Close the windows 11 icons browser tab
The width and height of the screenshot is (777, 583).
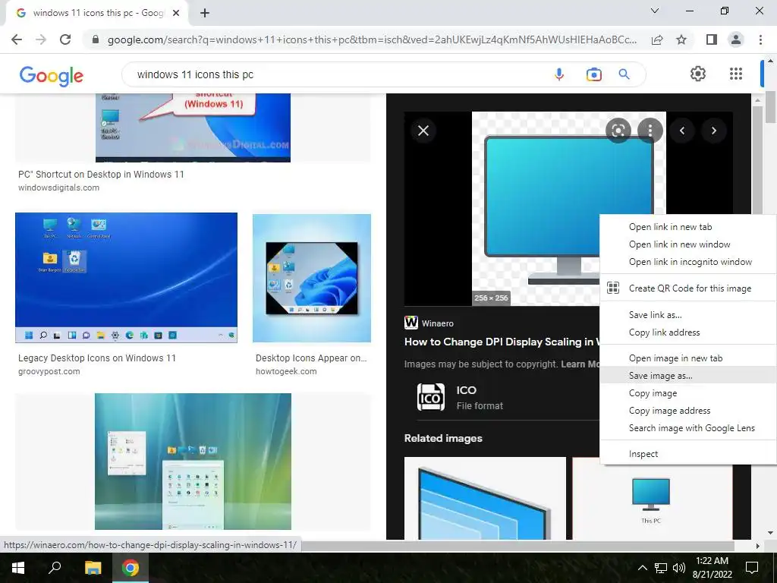click(x=176, y=13)
